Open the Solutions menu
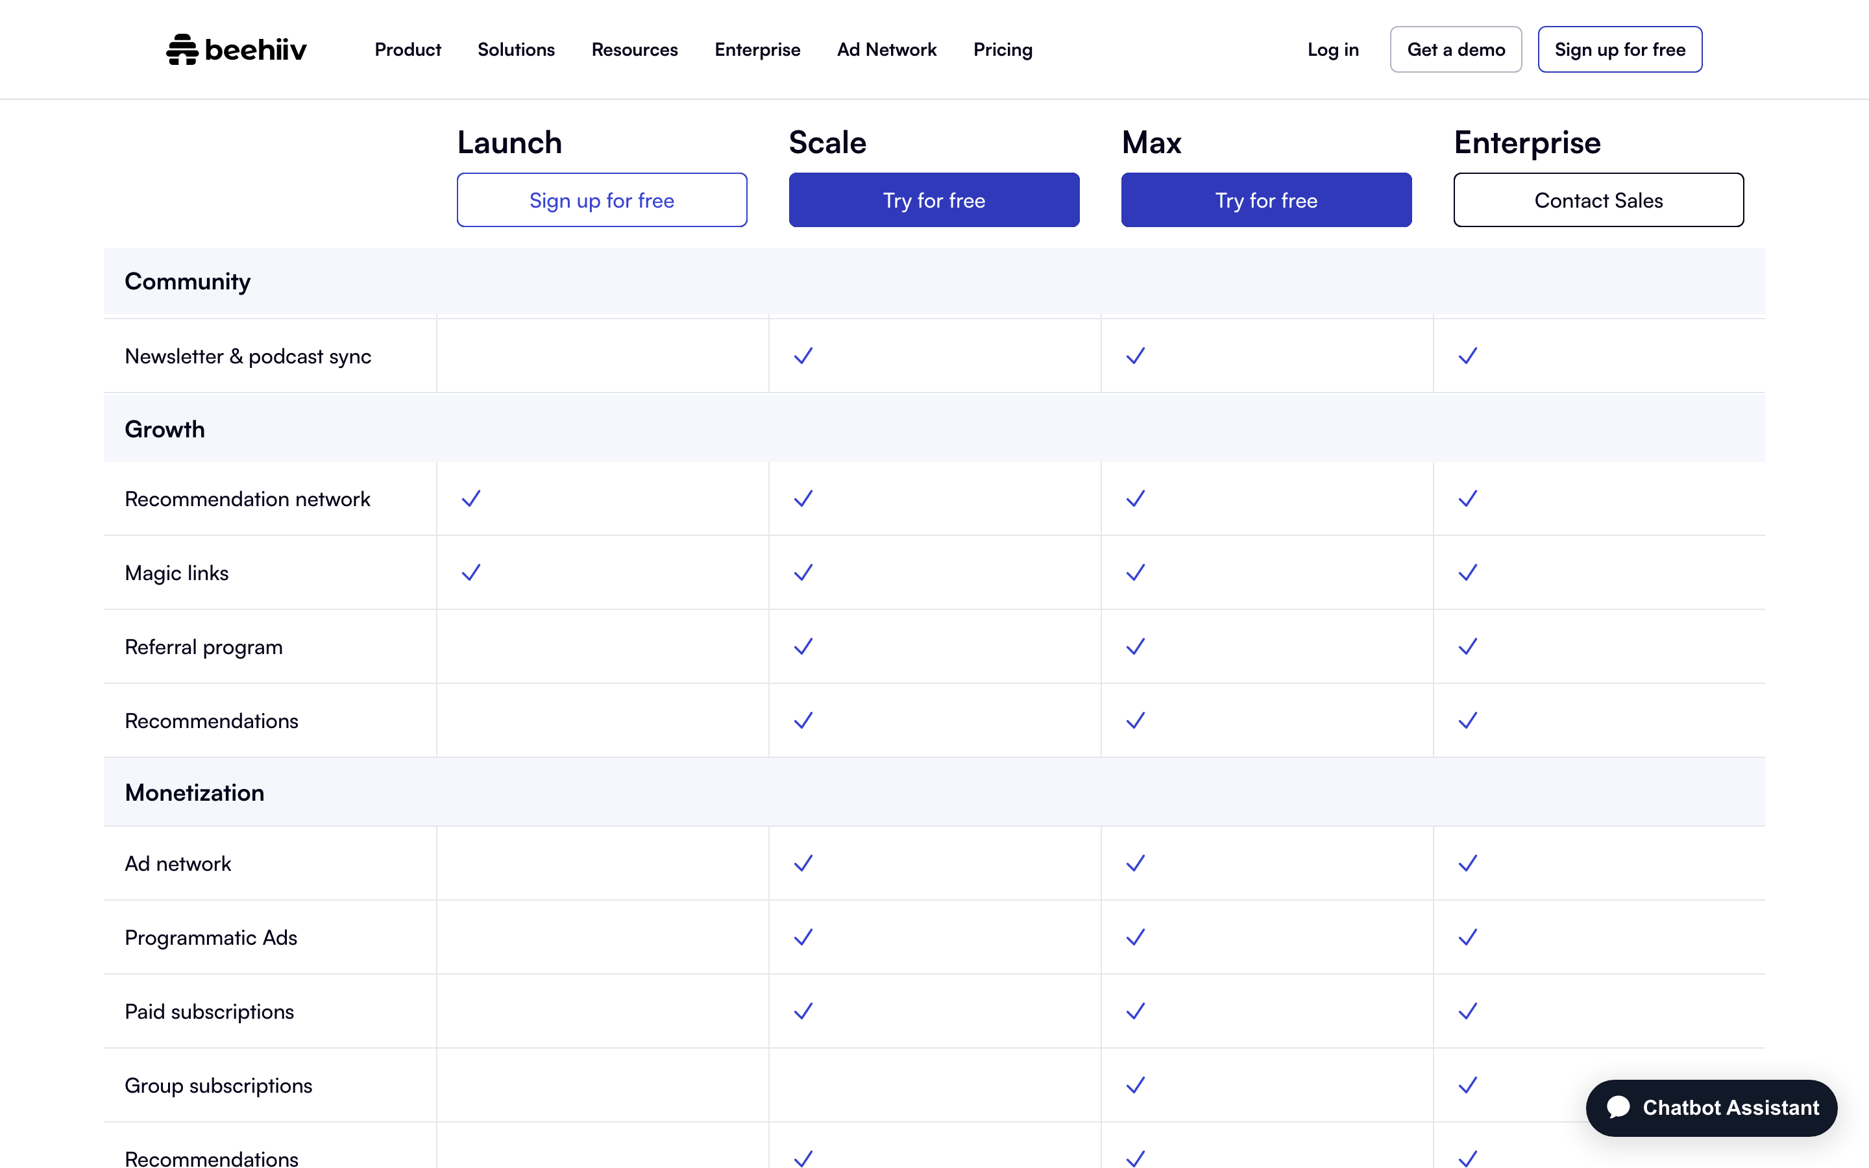The image size is (1869, 1168). 516,49
